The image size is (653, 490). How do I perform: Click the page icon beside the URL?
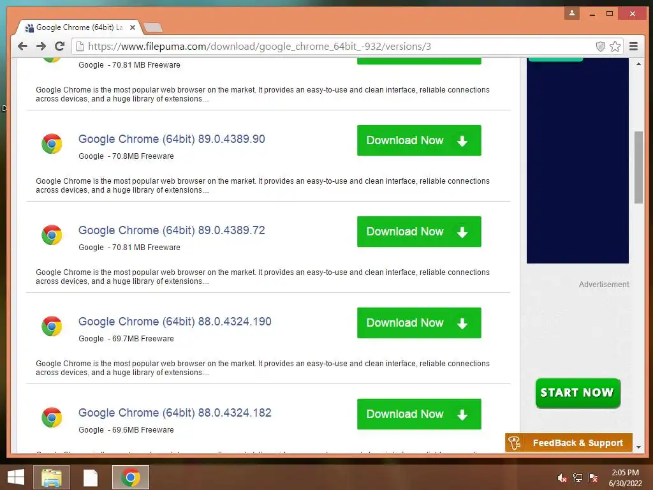pyautogui.click(x=80, y=46)
